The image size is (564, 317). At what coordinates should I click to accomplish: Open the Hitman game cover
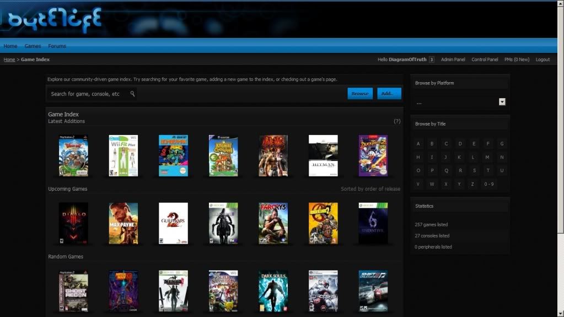coord(324,156)
